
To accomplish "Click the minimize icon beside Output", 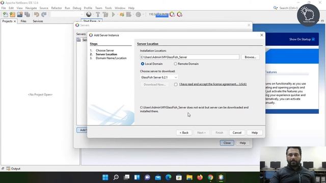I will [x=3, y=168].
